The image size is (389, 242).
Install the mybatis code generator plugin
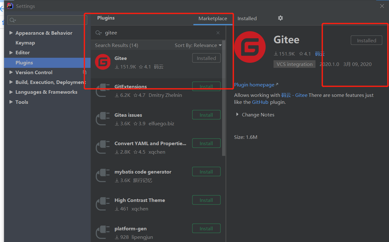click(206, 172)
